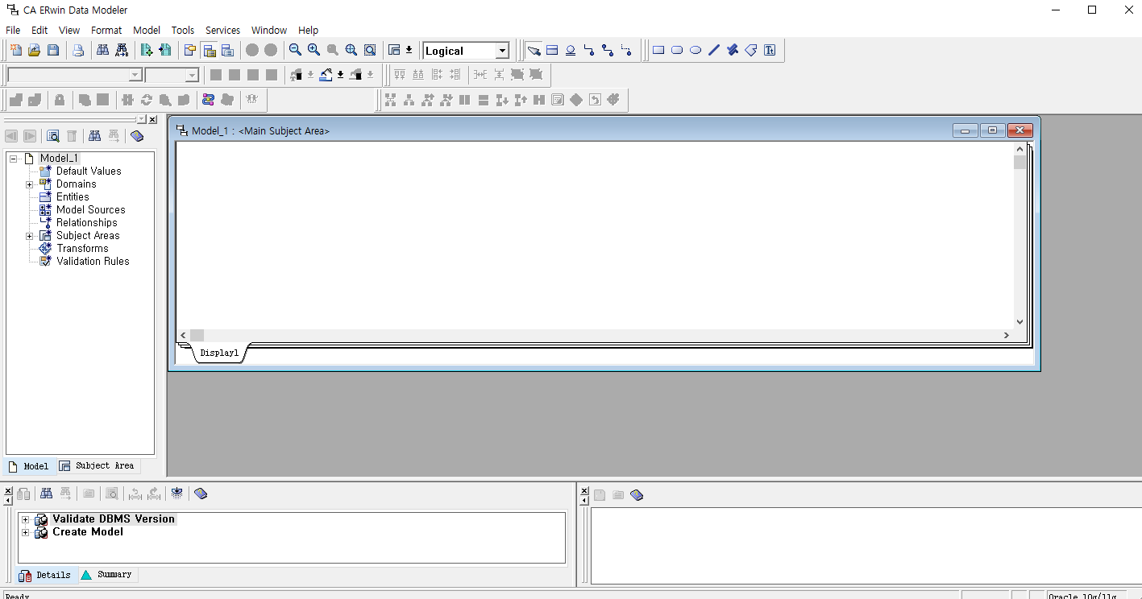Pick the Many-to-many relationship tool
1142x599 pixels.
coord(608,50)
